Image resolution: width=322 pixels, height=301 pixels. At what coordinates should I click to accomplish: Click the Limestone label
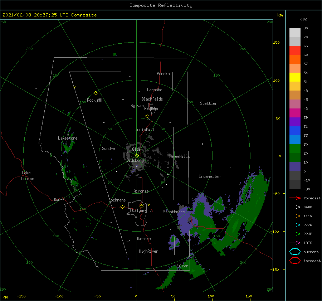[x=68, y=138]
